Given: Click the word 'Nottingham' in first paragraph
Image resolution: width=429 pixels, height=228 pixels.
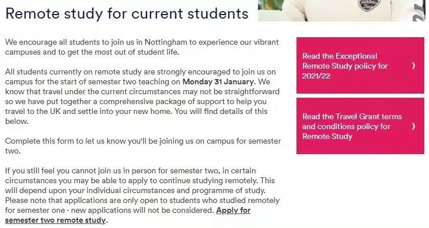Looking at the screenshot, I should [166, 42].
